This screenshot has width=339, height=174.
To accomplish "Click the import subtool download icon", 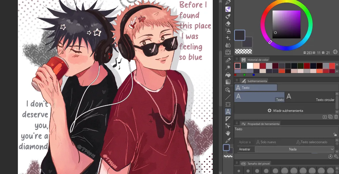I will 325,117.
